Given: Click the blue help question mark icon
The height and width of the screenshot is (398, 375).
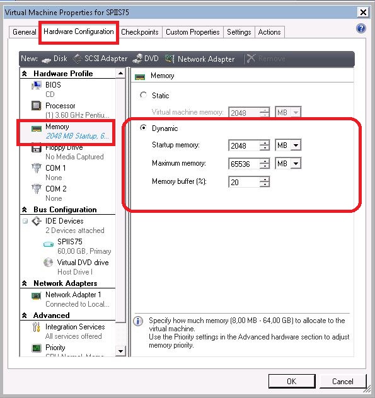Looking at the screenshot, I should pyautogui.click(x=361, y=28).
